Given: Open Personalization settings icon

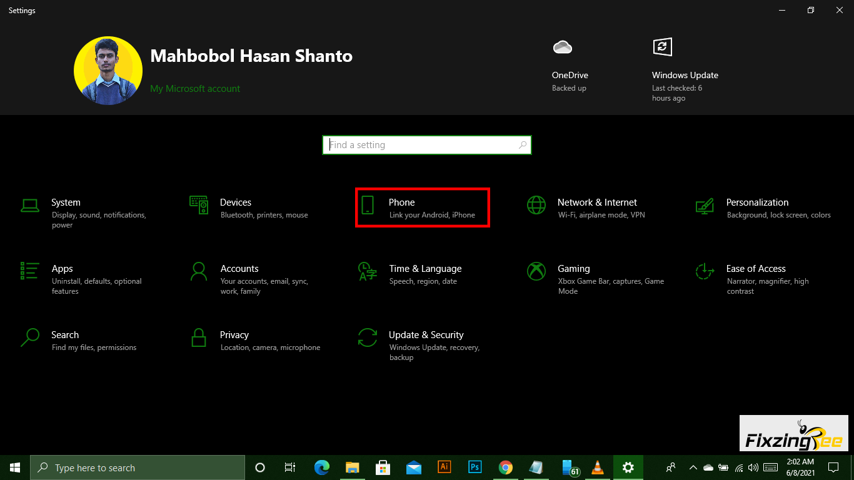Looking at the screenshot, I should tap(705, 204).
